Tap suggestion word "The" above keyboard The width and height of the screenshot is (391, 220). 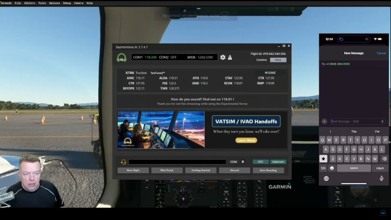click(x=354, y=131)
